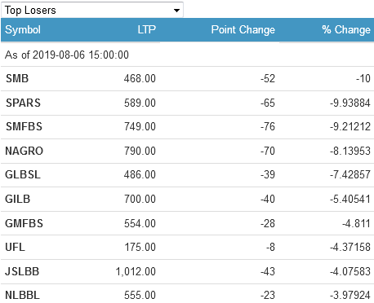Click the As of 2019-08-06 timestamp row

click(x=187, y=55)
